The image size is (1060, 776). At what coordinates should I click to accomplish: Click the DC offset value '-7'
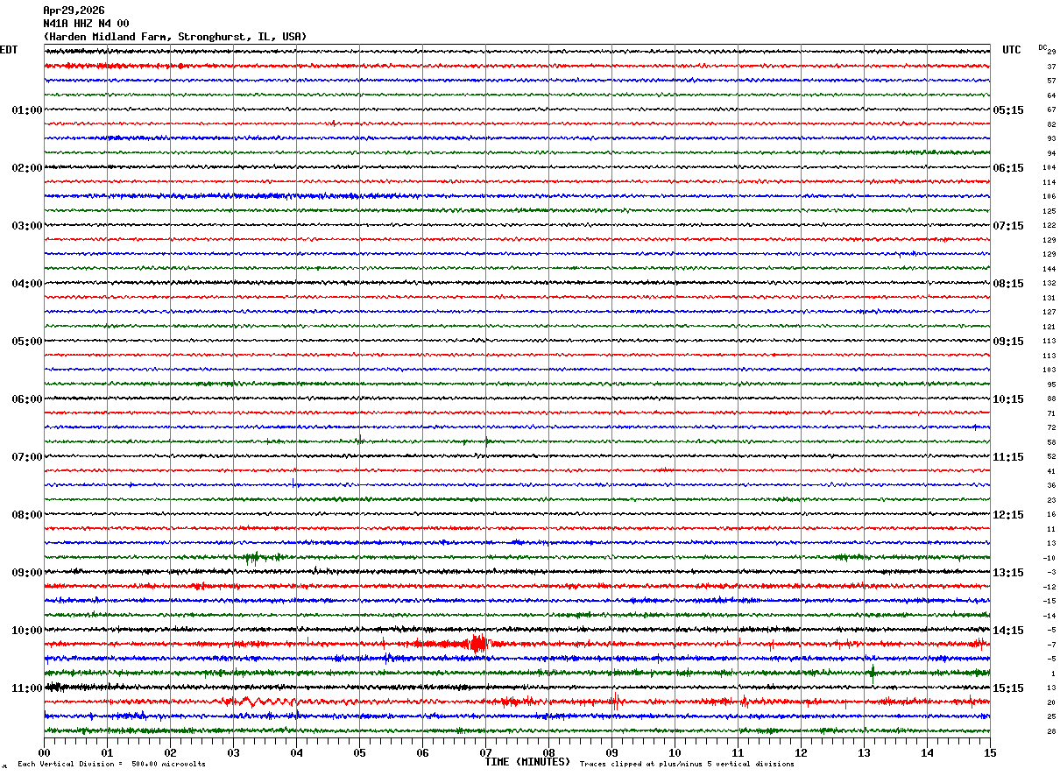click(1051, 645)
